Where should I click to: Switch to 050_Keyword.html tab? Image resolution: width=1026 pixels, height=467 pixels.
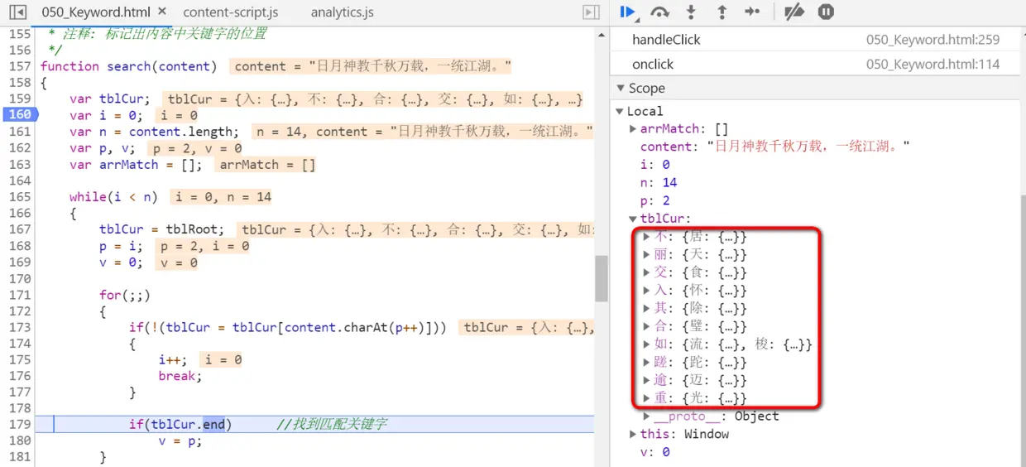pos(96,12)
